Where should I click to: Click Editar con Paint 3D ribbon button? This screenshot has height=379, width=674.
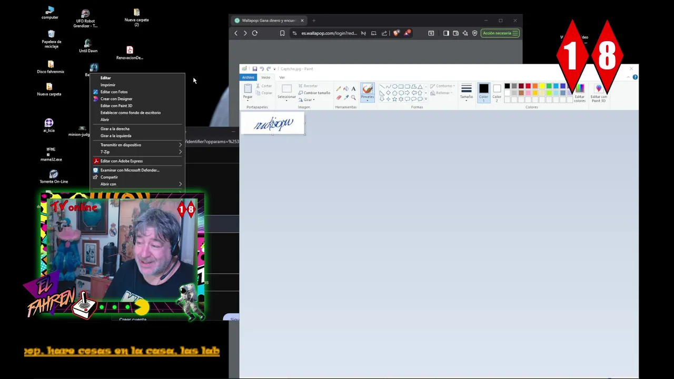599,93
